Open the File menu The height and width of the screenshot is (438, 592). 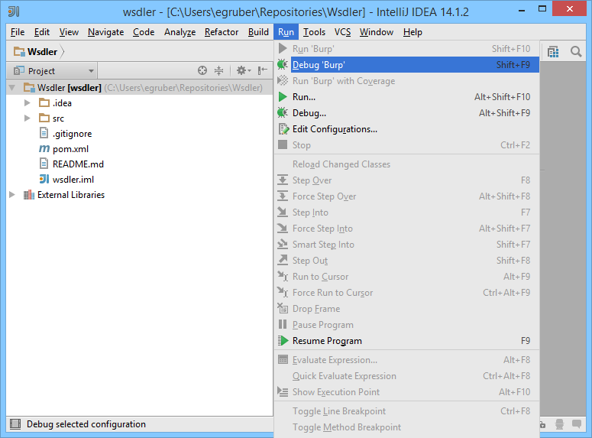(x=18, y=32)
